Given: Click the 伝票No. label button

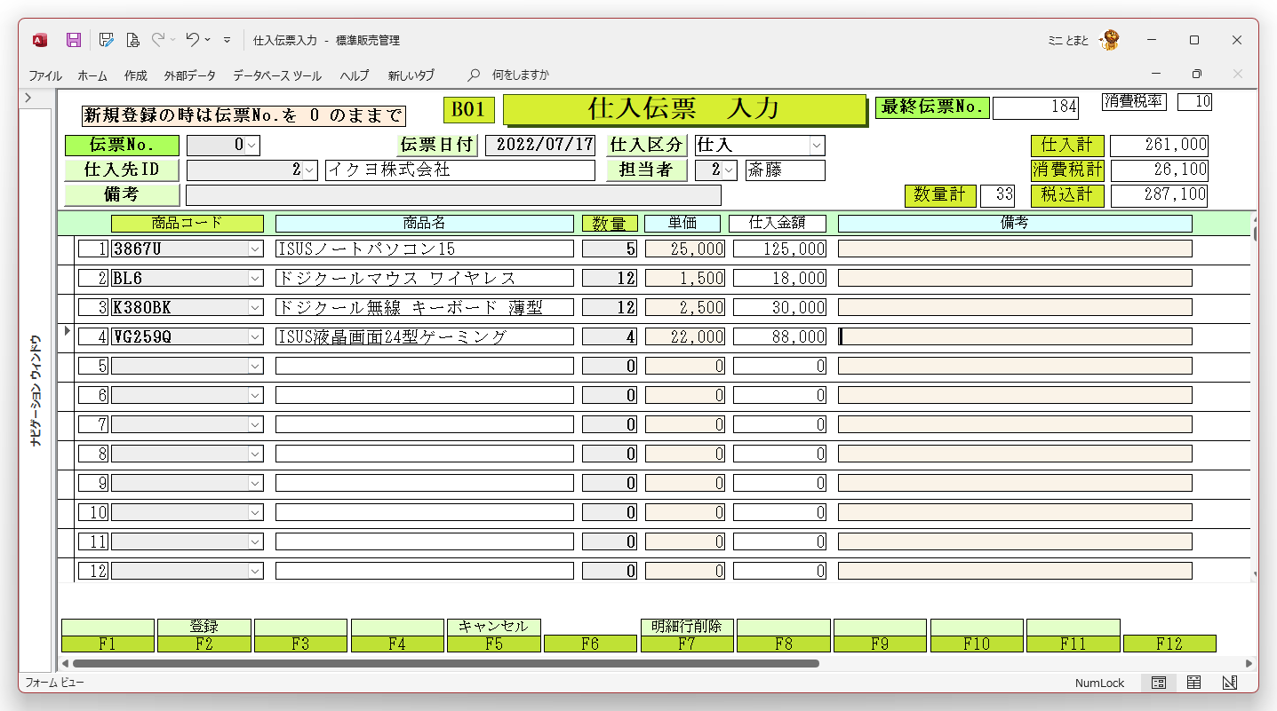Looking at the screenshot, I should [122, 146].
